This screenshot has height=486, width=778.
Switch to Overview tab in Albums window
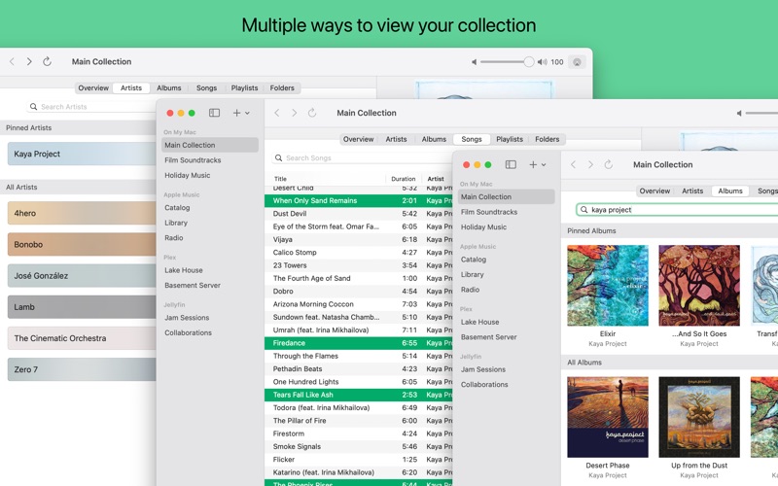click(x=654, y=191)
